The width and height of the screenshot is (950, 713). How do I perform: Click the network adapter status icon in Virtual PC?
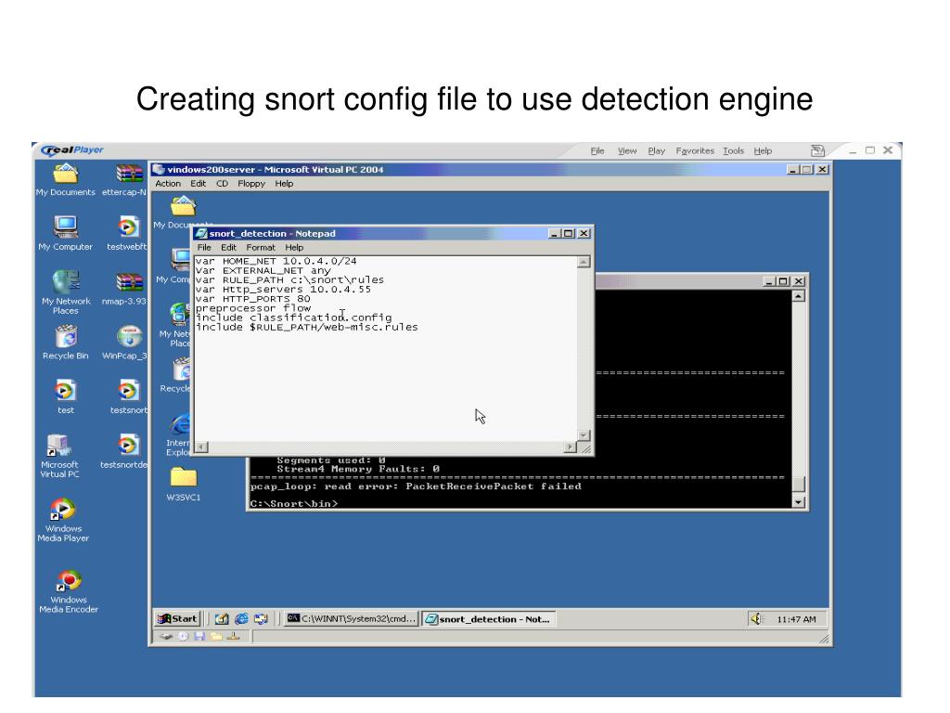tap(233, 636)
